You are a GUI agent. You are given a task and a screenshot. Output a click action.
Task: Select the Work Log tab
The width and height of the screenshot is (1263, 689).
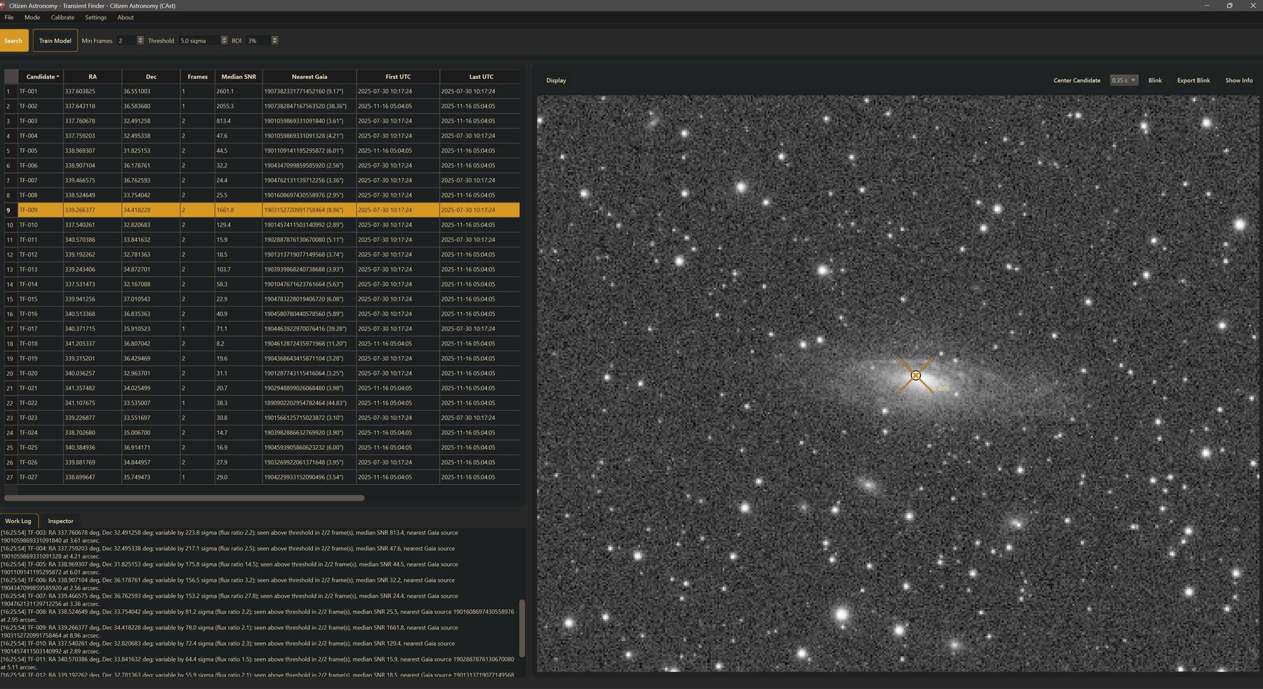(x=18, y=521)
